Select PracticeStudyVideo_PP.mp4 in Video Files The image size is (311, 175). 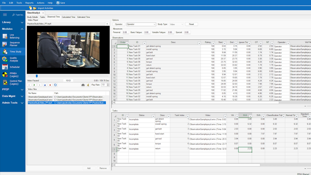pyautogui.click(x=67, y=103)
